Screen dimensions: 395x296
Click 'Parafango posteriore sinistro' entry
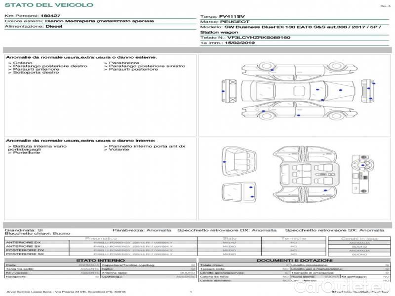pyautogui.click(x=145, y=66)
